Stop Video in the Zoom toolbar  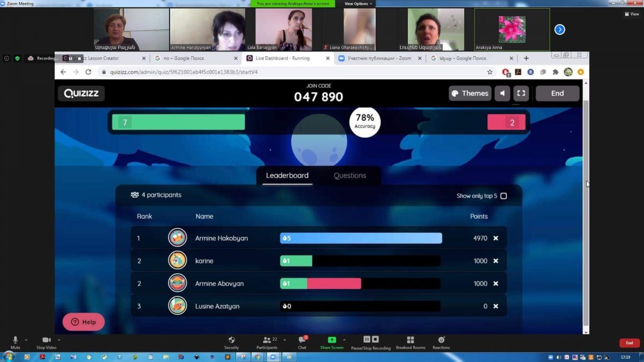[x=47, y=341]
